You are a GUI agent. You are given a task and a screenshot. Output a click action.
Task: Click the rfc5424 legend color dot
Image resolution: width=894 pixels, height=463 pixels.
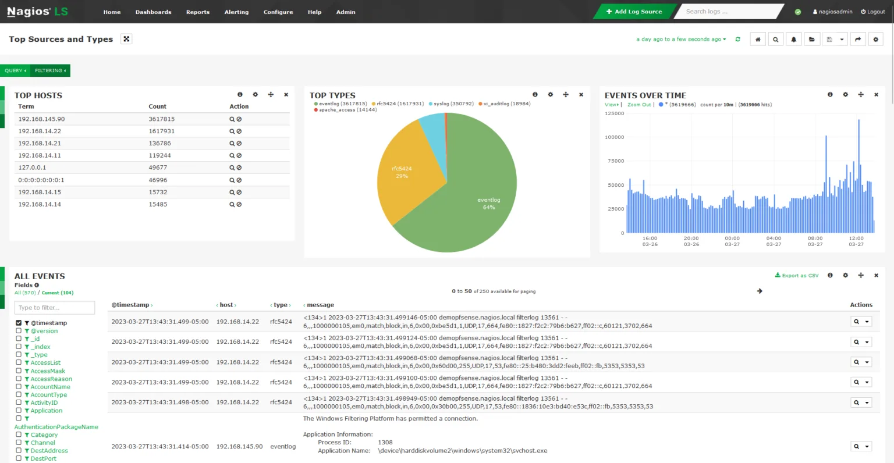click(x=374, y=104)
